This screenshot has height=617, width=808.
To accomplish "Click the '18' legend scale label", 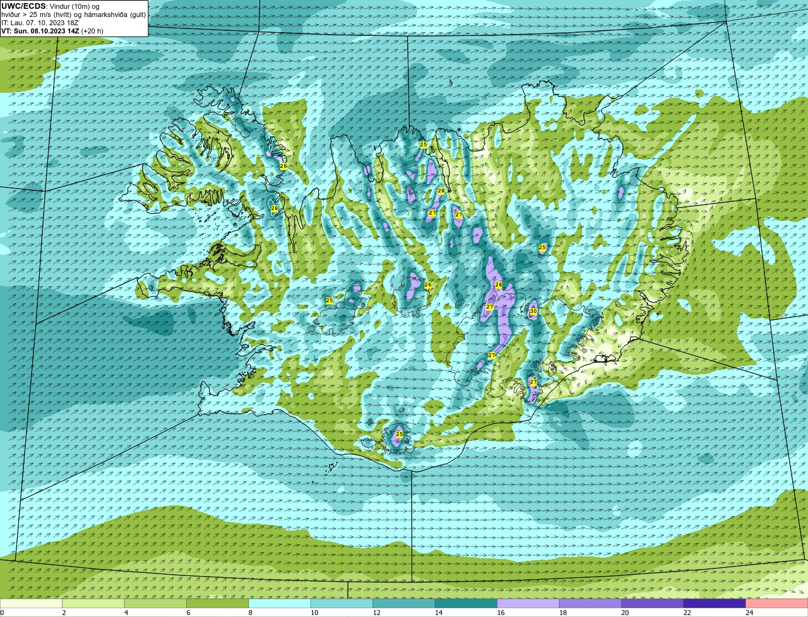I will click(x=563, y=613).
